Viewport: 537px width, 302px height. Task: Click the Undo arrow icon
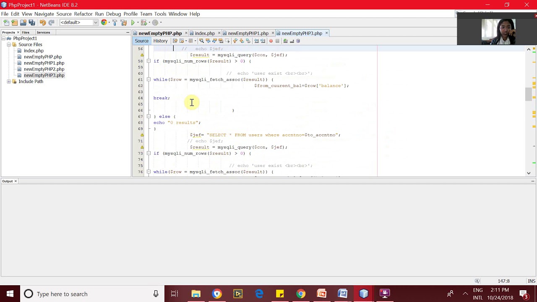[43, 22]
